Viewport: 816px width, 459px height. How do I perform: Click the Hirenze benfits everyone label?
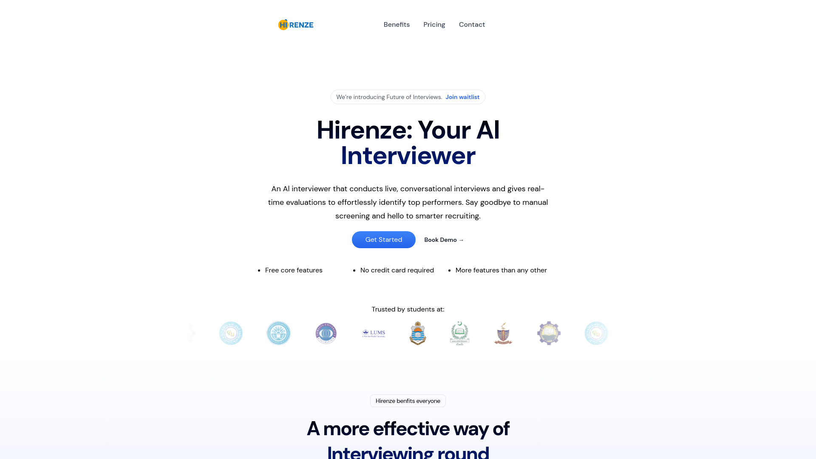(408, 401)
